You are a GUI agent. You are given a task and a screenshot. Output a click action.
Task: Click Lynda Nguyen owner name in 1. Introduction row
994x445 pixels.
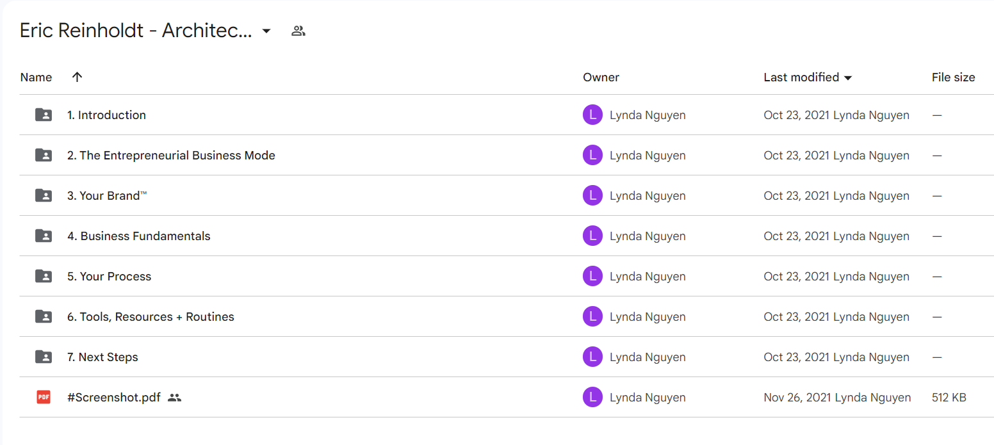point(648,115)
